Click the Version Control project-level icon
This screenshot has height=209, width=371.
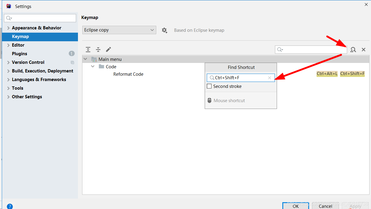[x=72, y=62]
